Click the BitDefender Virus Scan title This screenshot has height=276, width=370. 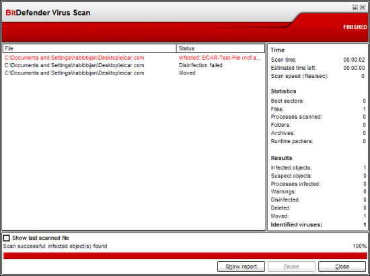(x=48, y=13)
